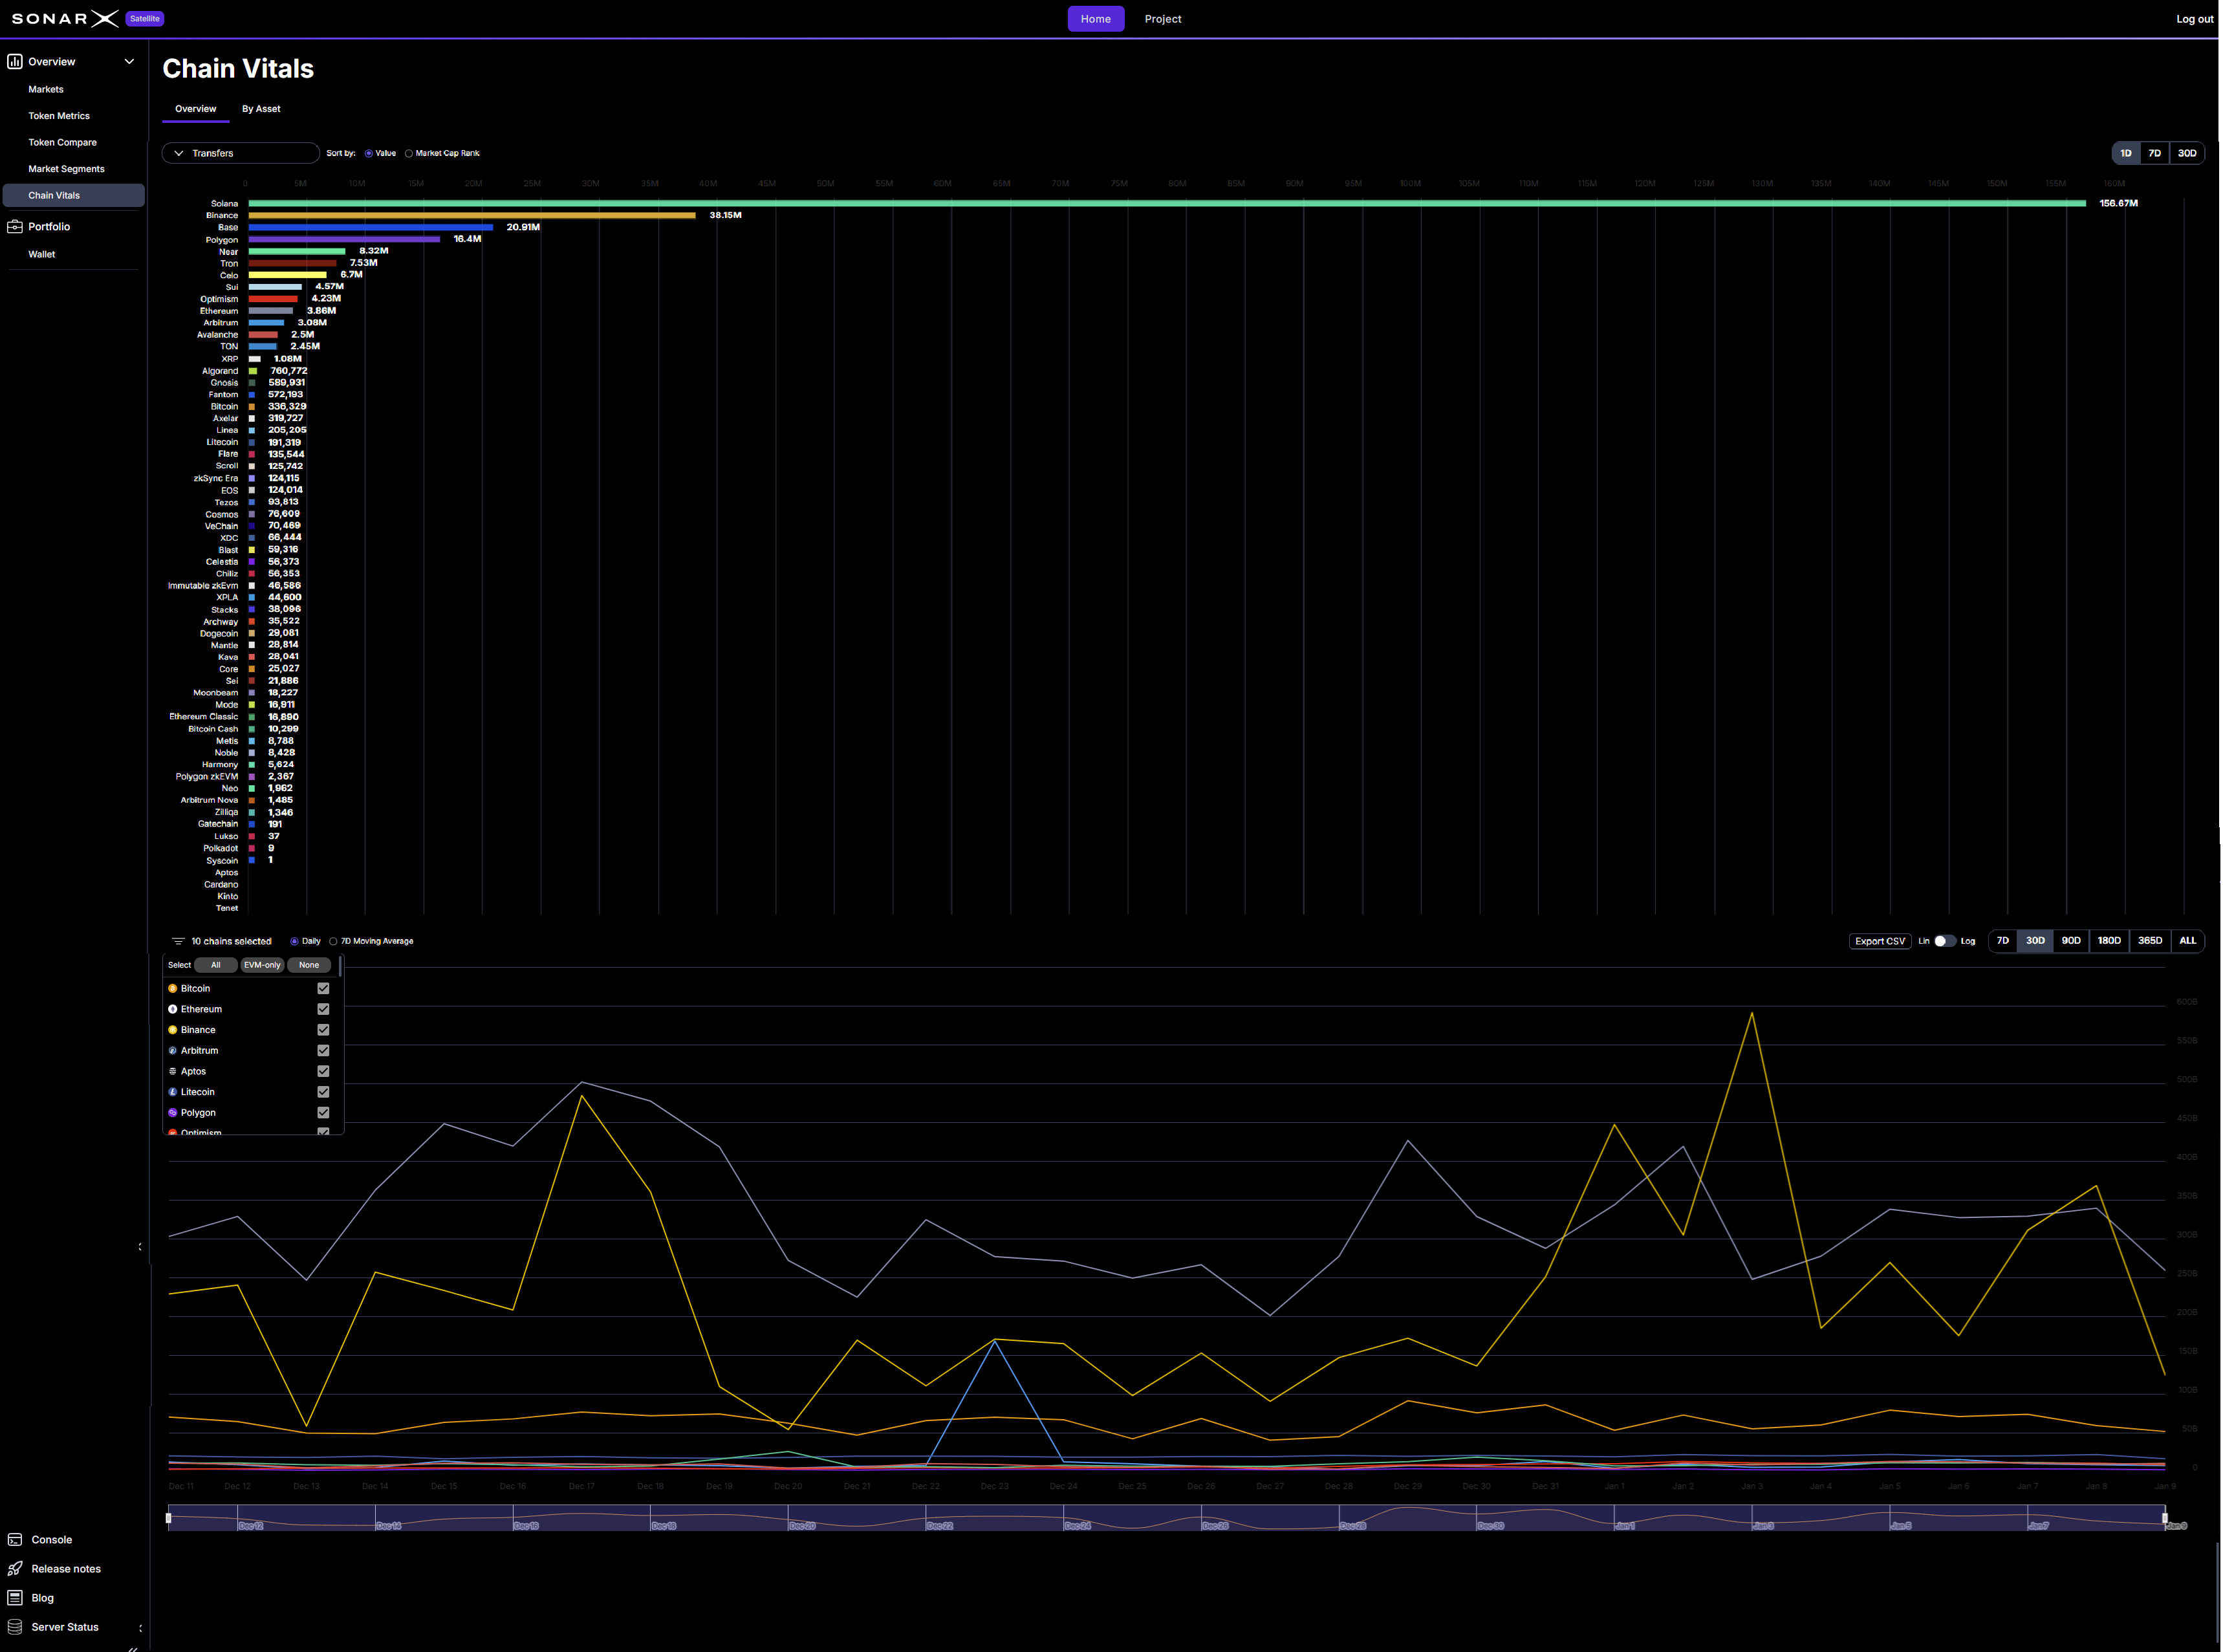Screen dimensions: 2223x1652
Task: Collapse the Overview section chevron
Action: 129,61
